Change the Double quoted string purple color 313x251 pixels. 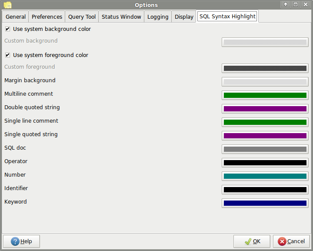click(265, 109)
